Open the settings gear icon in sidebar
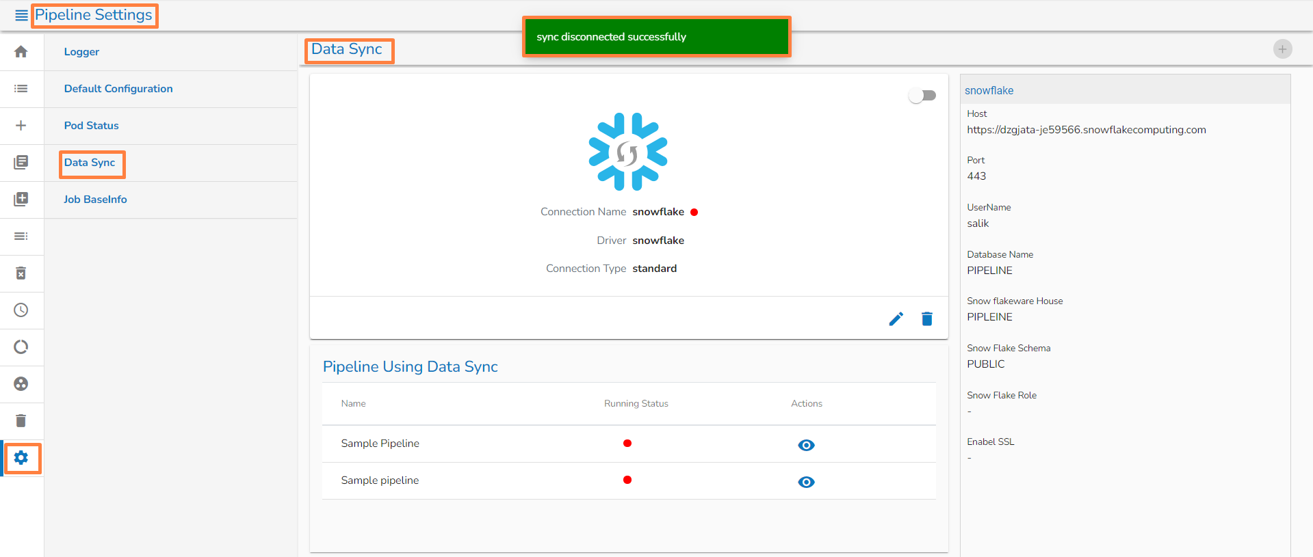 (21, 458)
